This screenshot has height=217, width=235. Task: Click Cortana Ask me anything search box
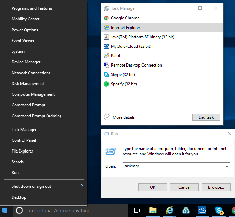[x=70, y=210]
